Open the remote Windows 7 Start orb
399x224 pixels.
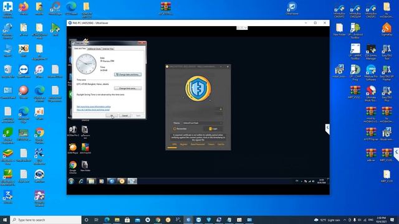click(71, 181)
